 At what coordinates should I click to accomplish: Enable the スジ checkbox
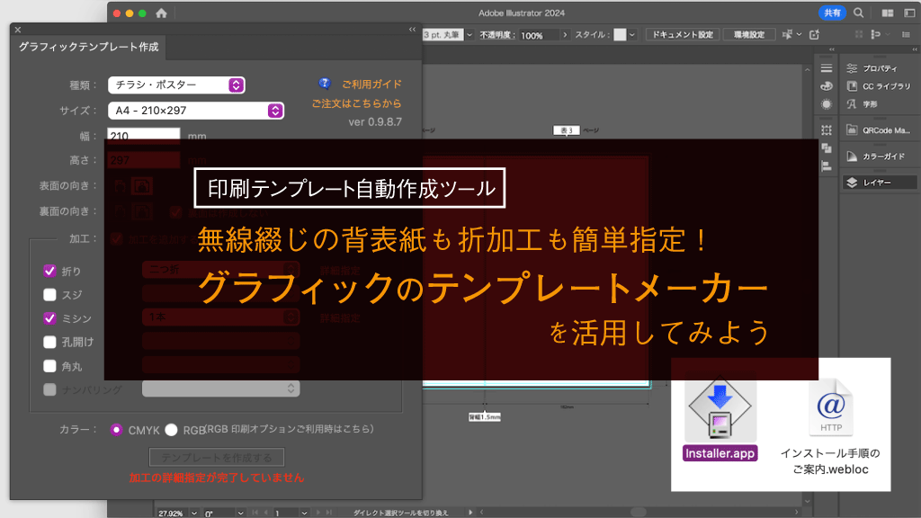49,294
